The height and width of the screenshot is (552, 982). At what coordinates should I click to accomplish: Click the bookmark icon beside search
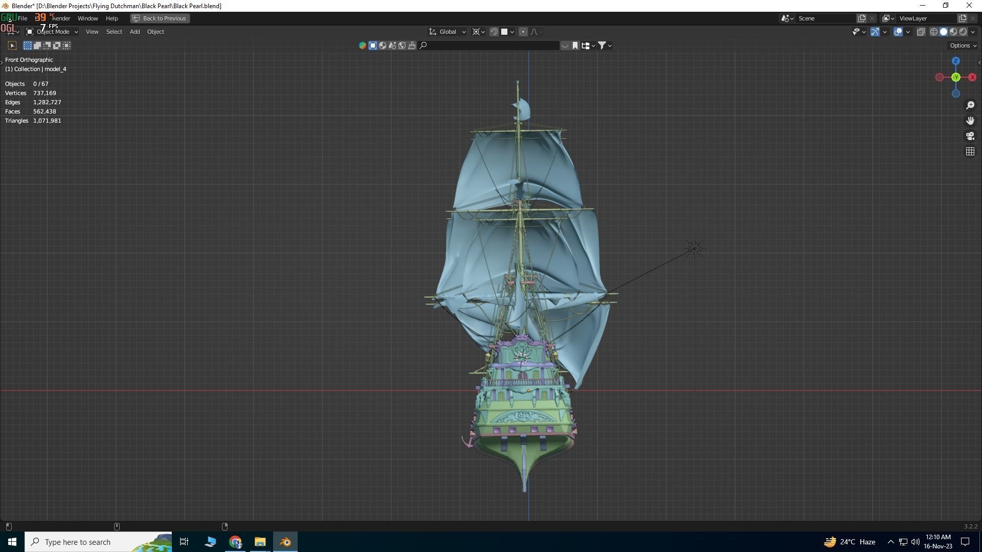pyautogui.click(x=575, y=45)
